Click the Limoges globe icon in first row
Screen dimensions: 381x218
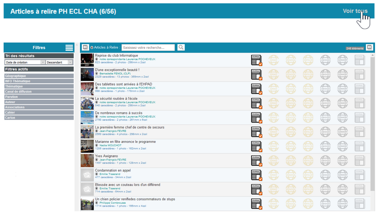325,60
